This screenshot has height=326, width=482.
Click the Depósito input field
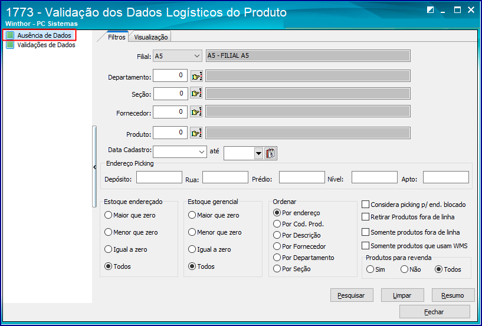(159, 177)
